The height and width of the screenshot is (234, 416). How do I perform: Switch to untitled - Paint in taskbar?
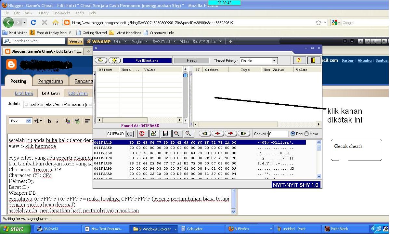(x=297, y=229)
